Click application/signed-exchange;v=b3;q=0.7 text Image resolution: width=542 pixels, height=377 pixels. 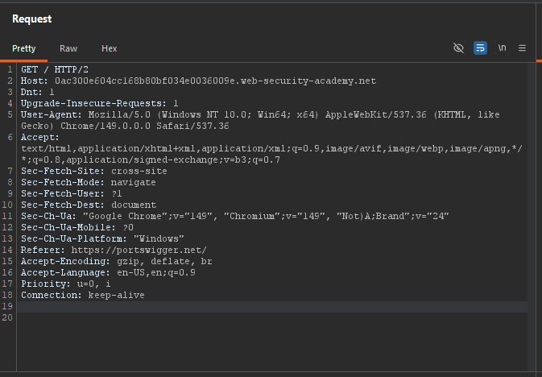(x=173, y=159)
